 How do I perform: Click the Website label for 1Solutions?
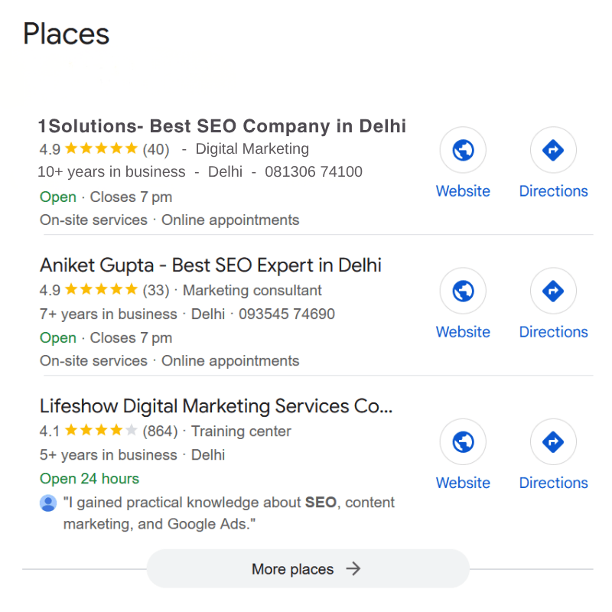coord(463,191)
